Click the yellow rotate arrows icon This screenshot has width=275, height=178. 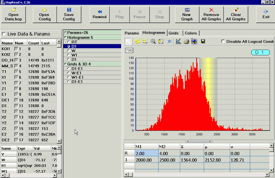tap(137, 42)
